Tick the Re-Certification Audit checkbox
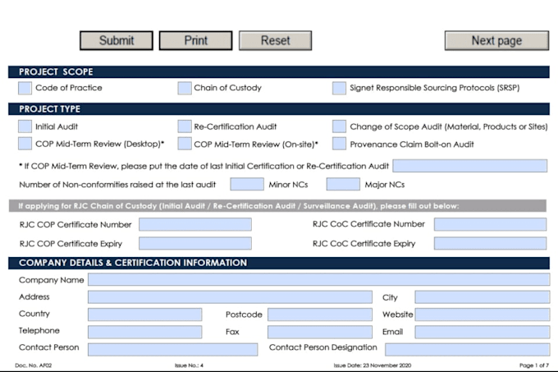This screenshot has width=558, height=372. tap(185, 126)
